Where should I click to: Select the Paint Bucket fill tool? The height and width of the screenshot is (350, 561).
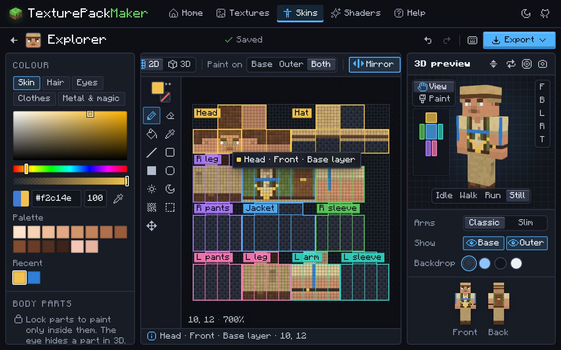click(x=152, y=134)
